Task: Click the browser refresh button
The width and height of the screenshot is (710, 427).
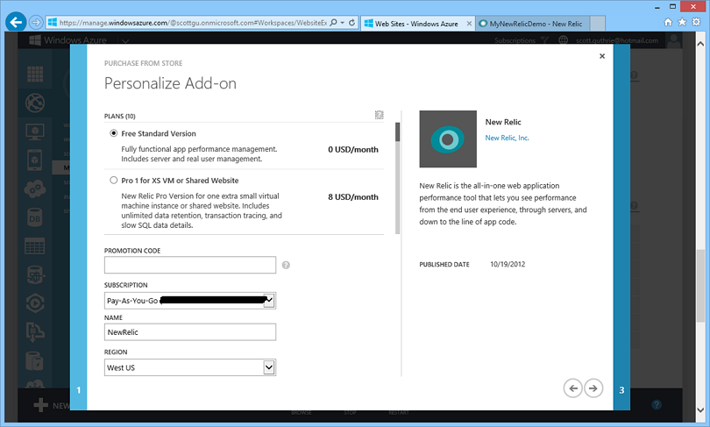Action: pyautogui.click(x=351, y=22)
